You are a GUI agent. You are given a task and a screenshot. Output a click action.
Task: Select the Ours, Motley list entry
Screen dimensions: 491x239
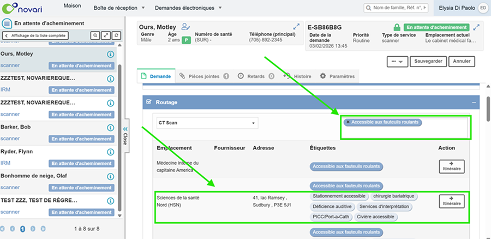tap(58, 59)
